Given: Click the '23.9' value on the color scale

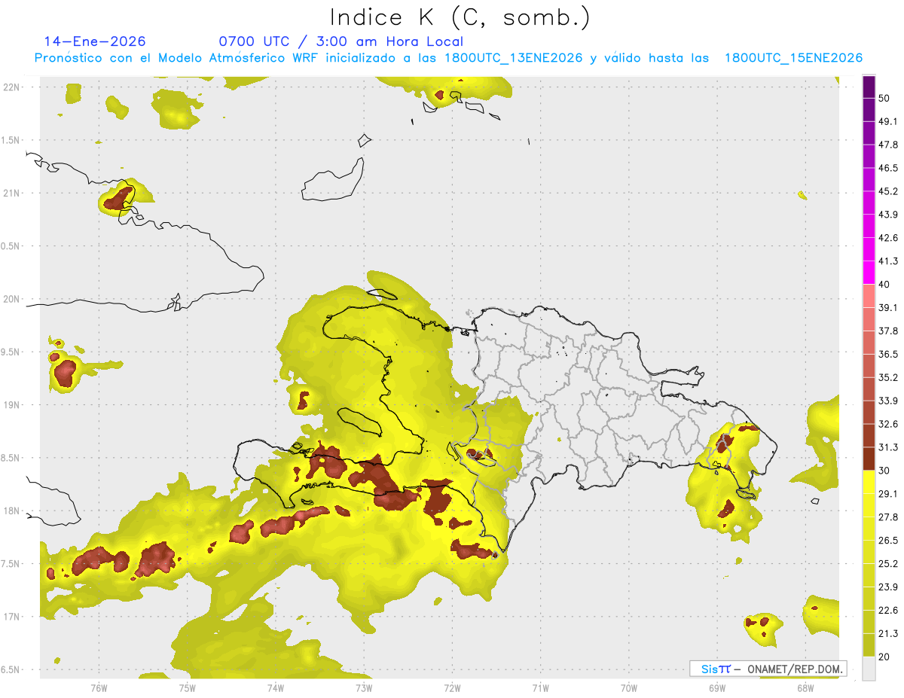Looking at the screenshot, I should click(888, 587).
